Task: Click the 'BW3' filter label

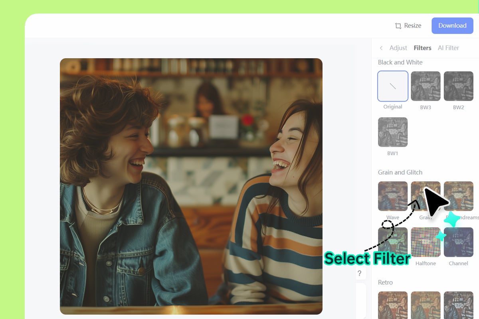Action: click(426, 107)
